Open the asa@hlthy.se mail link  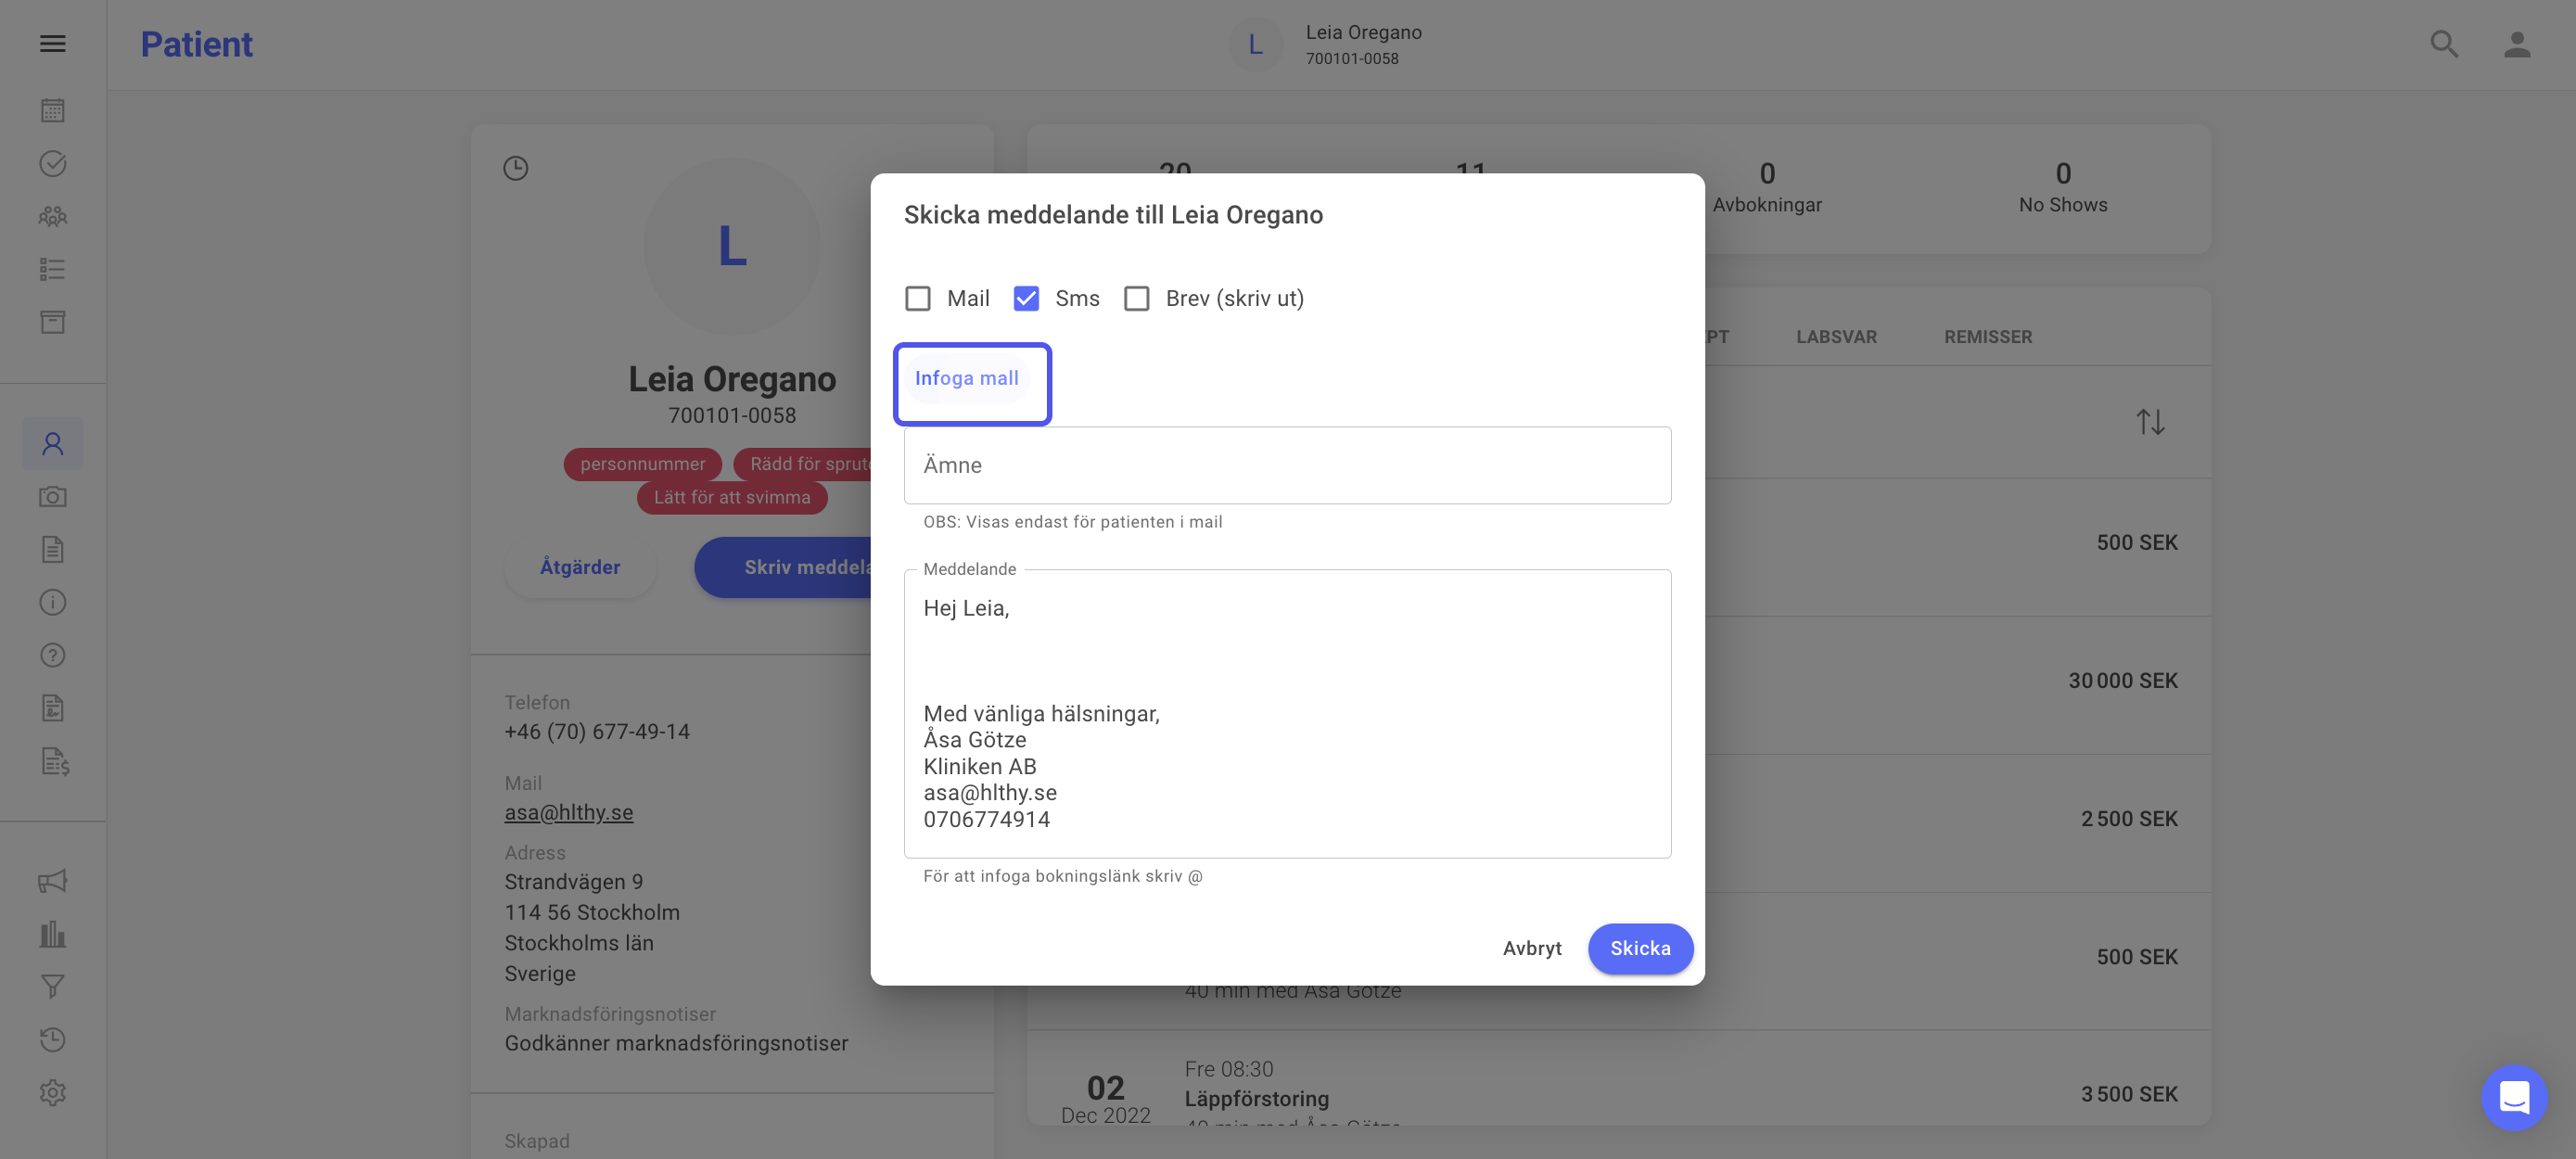(x=569, y=813)
